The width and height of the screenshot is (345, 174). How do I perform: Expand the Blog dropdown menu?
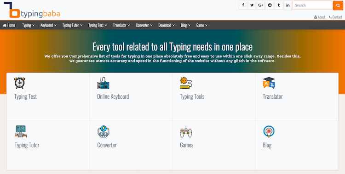click(x=185, y=25)
